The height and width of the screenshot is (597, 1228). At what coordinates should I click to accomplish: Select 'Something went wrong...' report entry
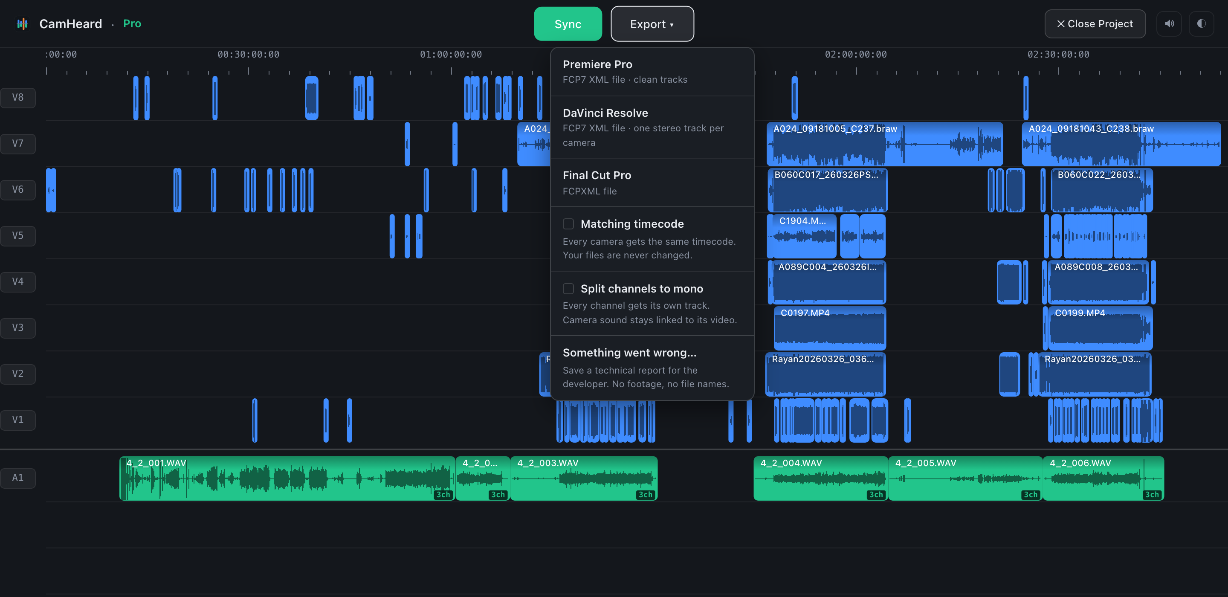[652, 368]
